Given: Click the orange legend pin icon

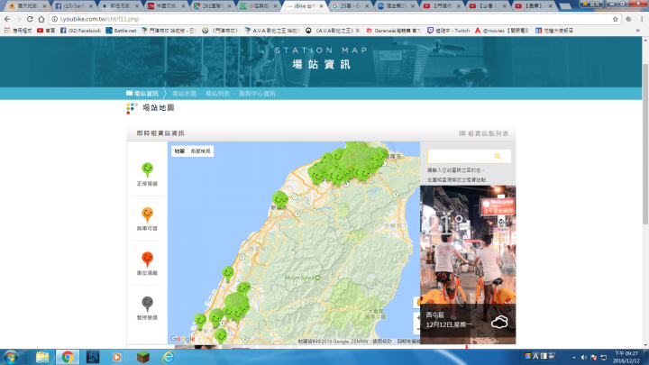Looking at the screenshot, I should point(147,214).
